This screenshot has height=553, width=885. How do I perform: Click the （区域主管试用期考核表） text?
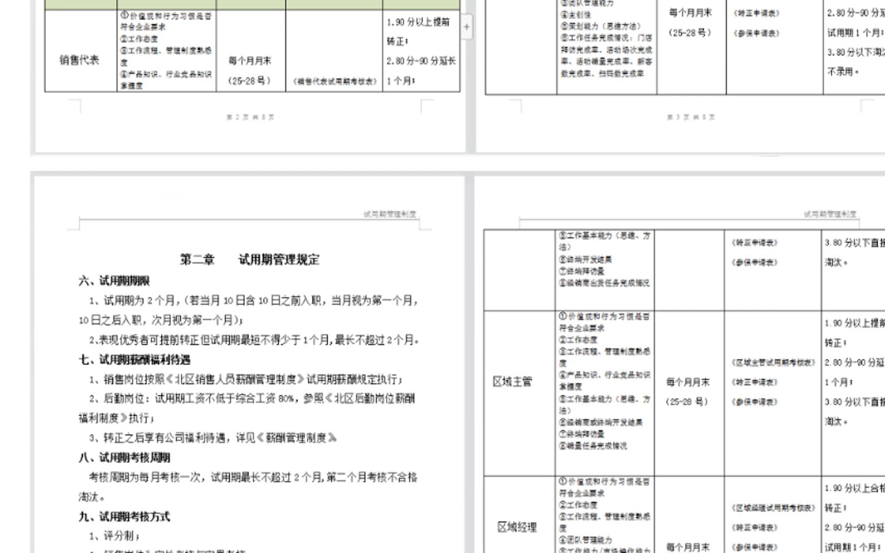(773, 363)
